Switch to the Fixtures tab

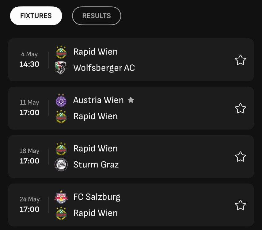click(36, 16)
